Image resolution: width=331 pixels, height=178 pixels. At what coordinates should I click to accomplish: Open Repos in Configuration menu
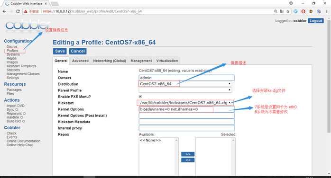[x=11, y=58]
